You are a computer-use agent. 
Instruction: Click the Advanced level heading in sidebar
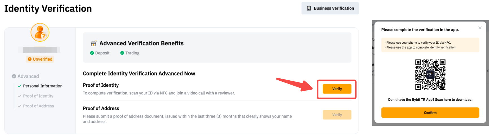click(x=28, y=76)
